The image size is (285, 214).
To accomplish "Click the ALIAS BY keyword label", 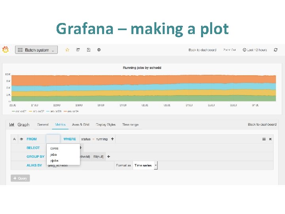I will pos(34,165).
